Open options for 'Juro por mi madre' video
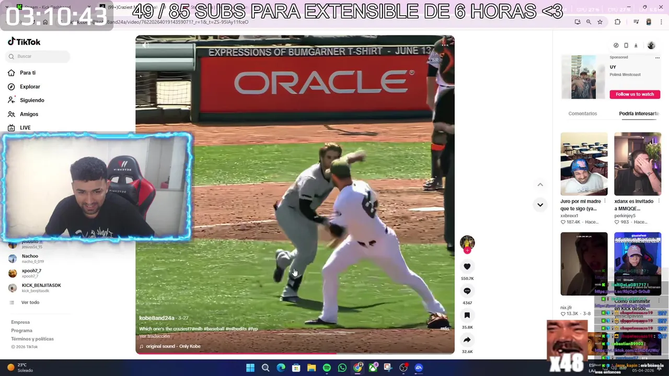This screenshot has width=669, height=376. pos(605,201)
